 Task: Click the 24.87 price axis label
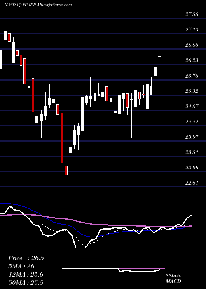tap(192, 106)
